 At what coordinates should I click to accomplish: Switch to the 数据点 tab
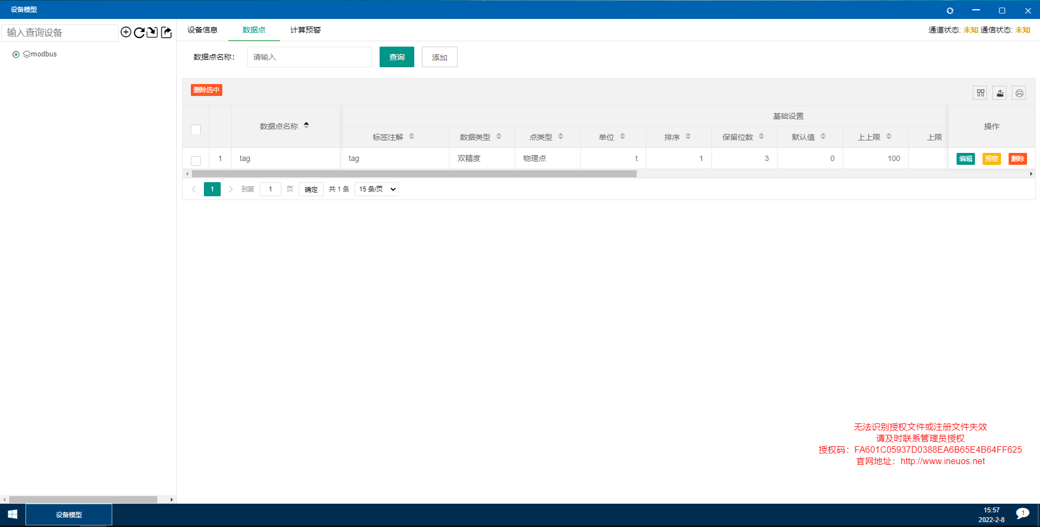[x=254, y=30]
